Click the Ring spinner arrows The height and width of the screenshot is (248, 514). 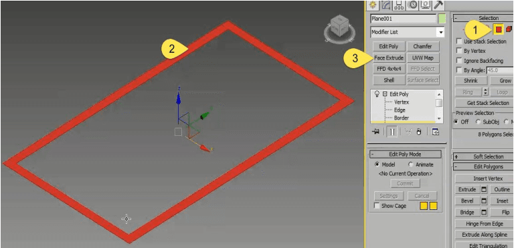tap(486, 92)
